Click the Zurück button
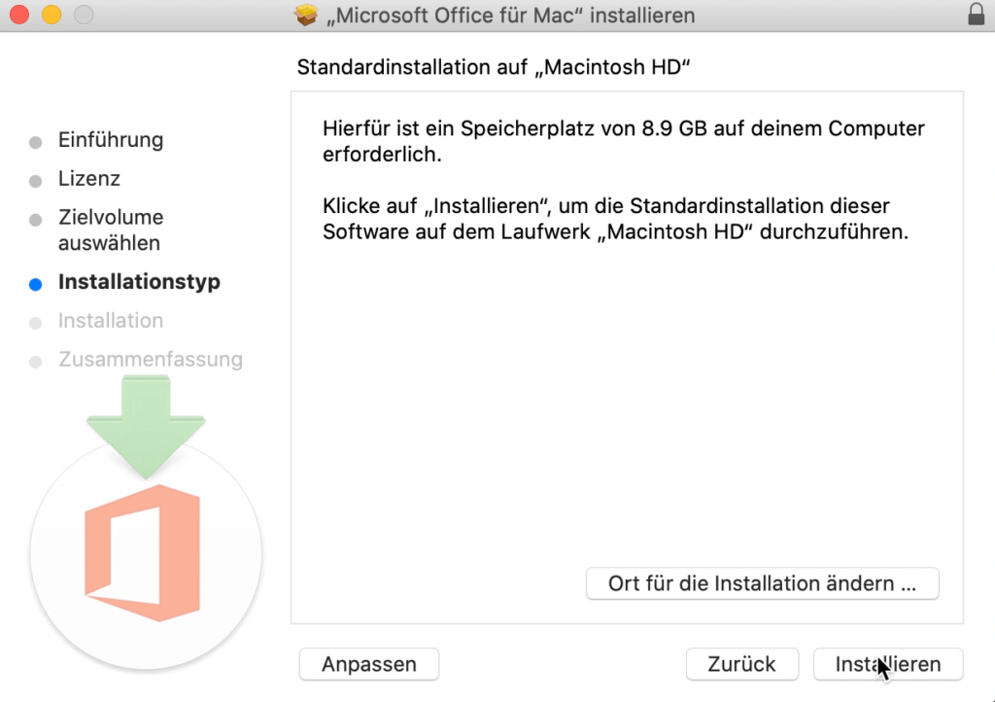Screen dimensions: 995x702 [x=741, y=664]
